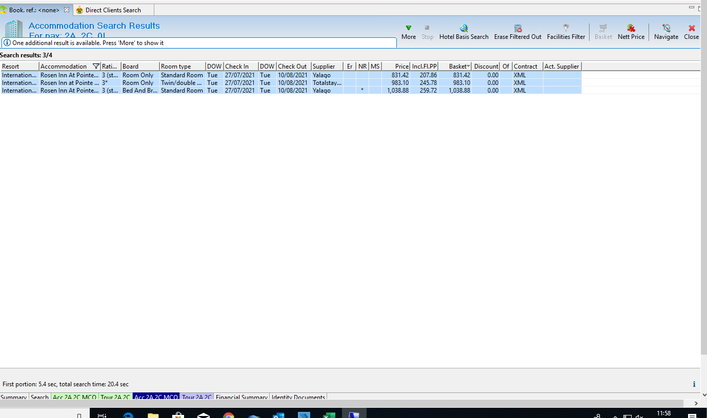
Task: Open Microsoft Store from the taskbar
Action: tap(178, 415)
